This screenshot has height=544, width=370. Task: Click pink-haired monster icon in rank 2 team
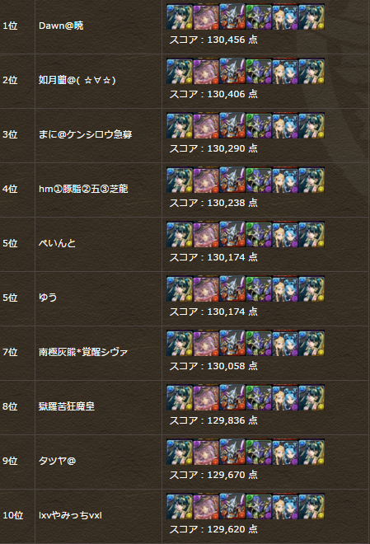coord(206,71)
